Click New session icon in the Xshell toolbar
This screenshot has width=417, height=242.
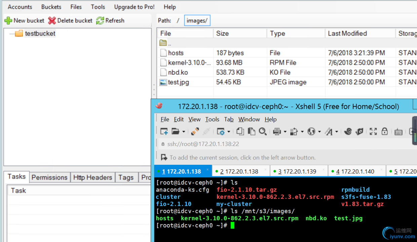[x=164, y=132]
